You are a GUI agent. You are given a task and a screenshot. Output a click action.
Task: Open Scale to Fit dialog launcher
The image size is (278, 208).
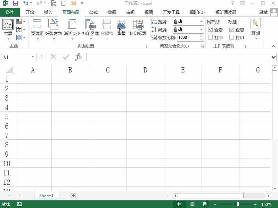click(203, 46)
